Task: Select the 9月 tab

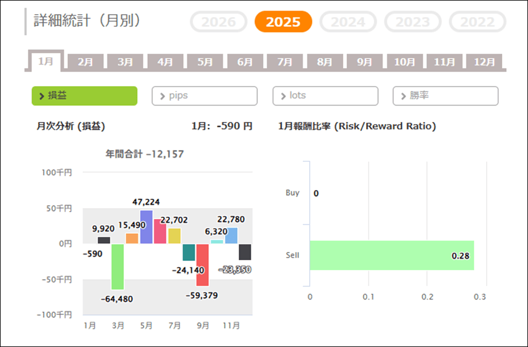Action: 365,62
